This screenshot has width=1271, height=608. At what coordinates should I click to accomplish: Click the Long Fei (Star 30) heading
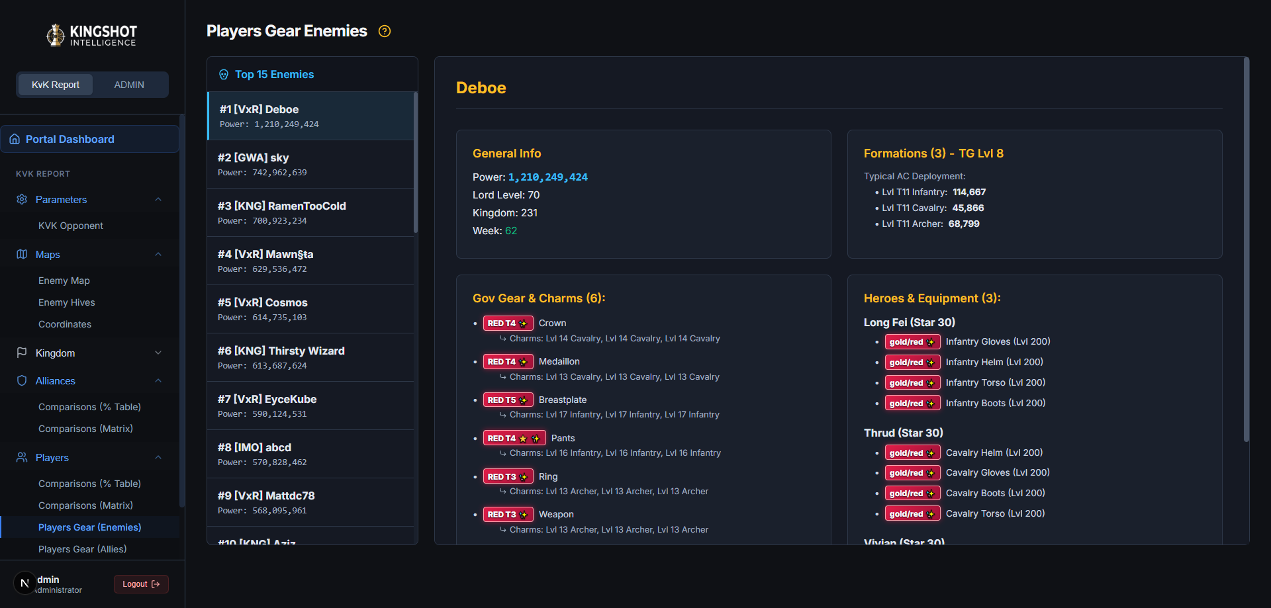click(910, 322)
